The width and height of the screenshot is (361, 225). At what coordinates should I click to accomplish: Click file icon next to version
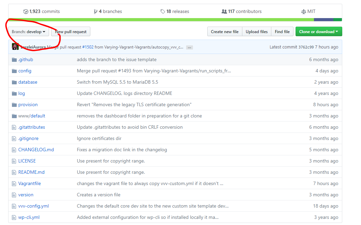pyautogui.click(x=14, y=195)
